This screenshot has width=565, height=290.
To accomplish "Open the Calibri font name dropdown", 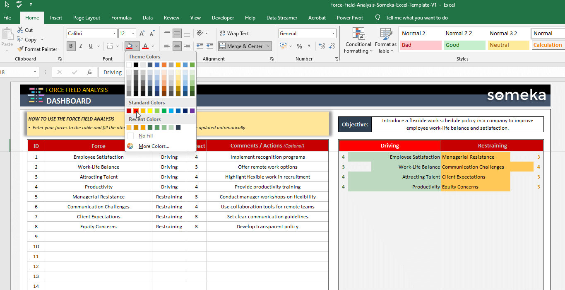I will [115, 33].
